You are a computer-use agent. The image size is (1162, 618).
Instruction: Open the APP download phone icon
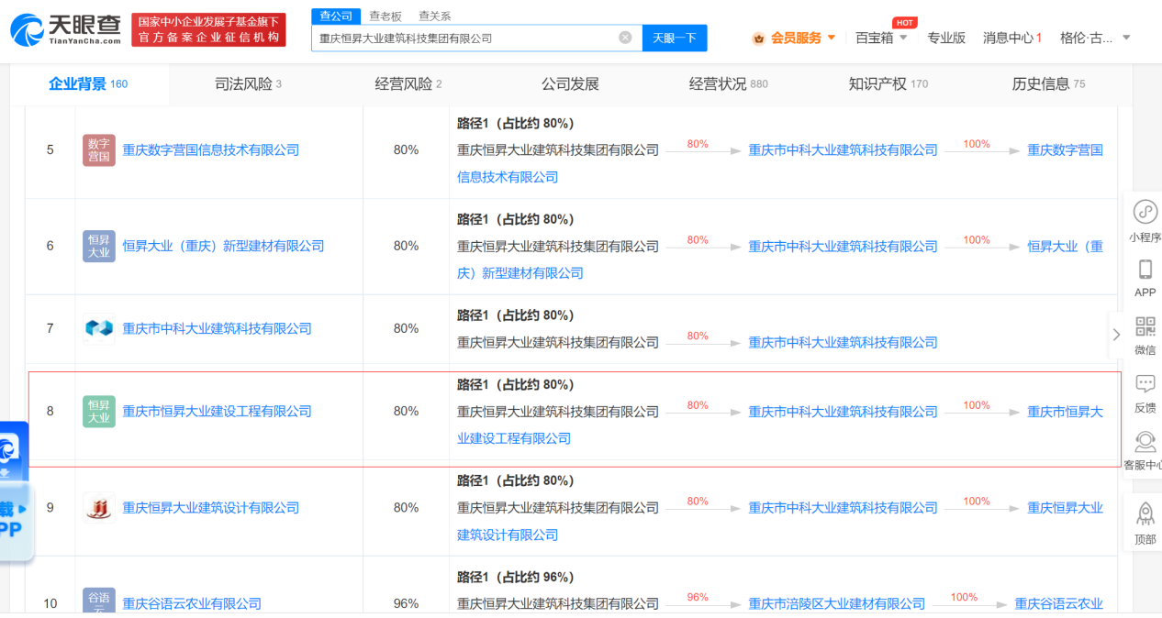click(x=1145, y=270)
